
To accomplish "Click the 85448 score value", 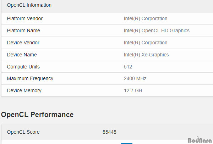I will pyautogui.click(x=109, y=132).
